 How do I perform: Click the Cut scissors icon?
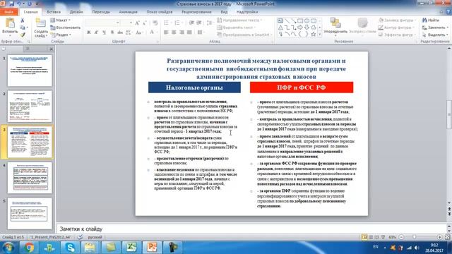23,20
